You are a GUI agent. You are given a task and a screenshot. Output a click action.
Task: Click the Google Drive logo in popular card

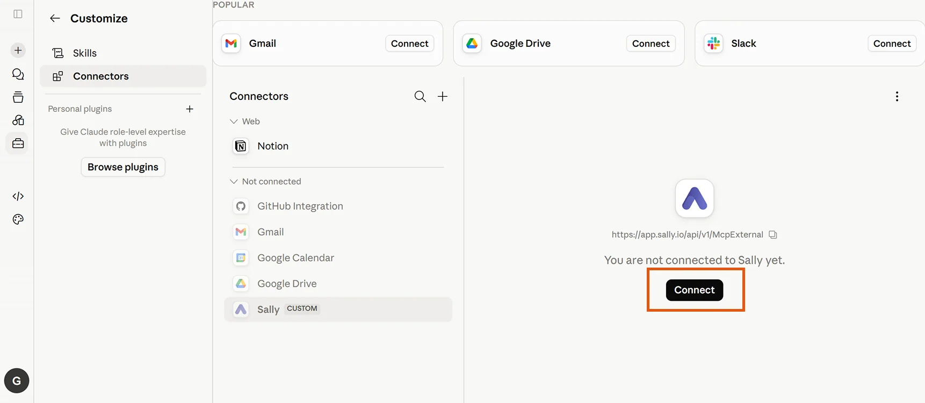(472, 44)
